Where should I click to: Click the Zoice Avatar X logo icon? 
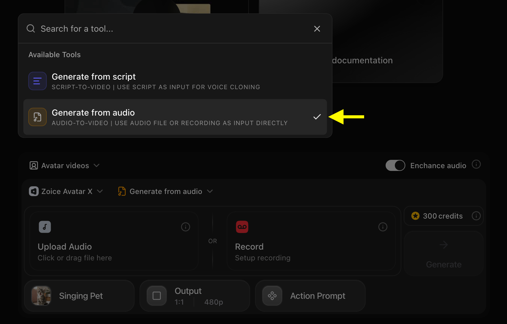[34, 191]
